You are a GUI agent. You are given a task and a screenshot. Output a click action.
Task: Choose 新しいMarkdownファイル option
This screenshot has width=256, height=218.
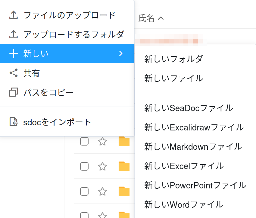click(x=193, y=147)
